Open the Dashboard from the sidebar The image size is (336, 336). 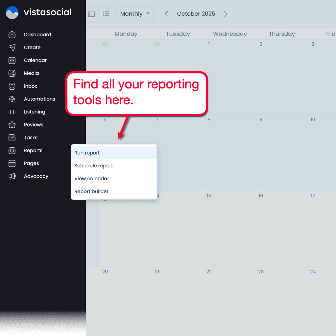coord(12,34)
